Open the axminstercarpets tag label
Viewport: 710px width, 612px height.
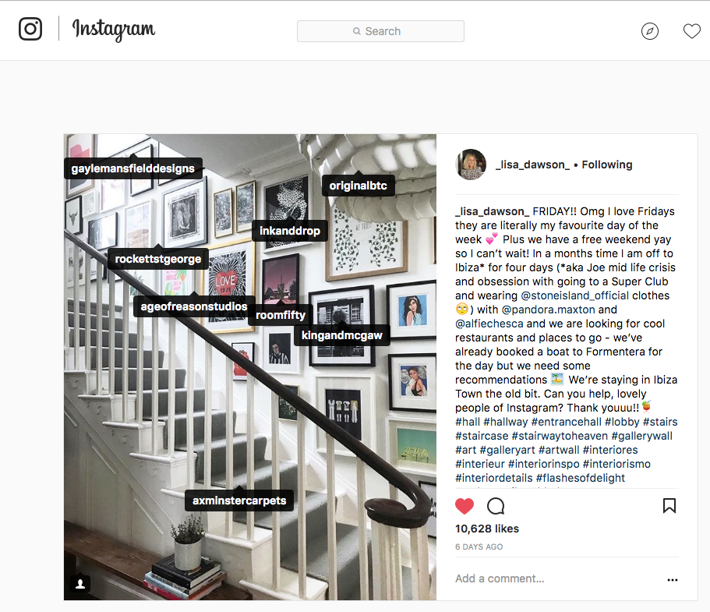tap(239, 501)
